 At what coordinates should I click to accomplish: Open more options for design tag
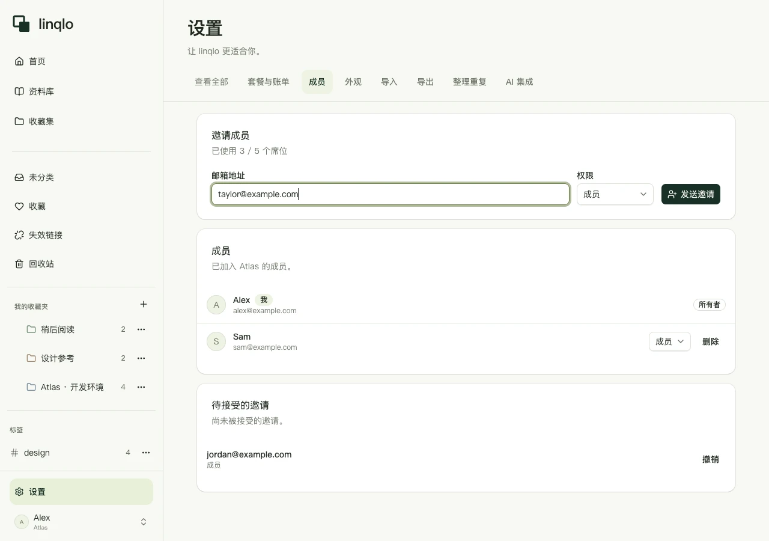click(146, 453)
